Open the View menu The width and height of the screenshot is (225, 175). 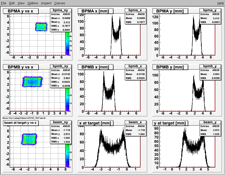pos(21,3)
